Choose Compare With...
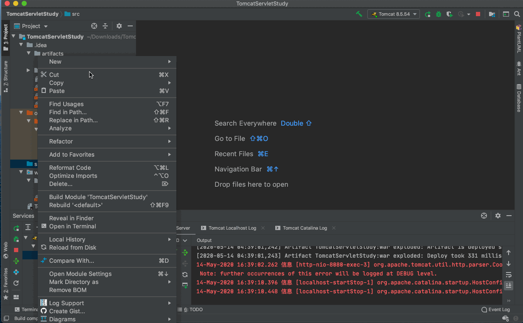 107,261
